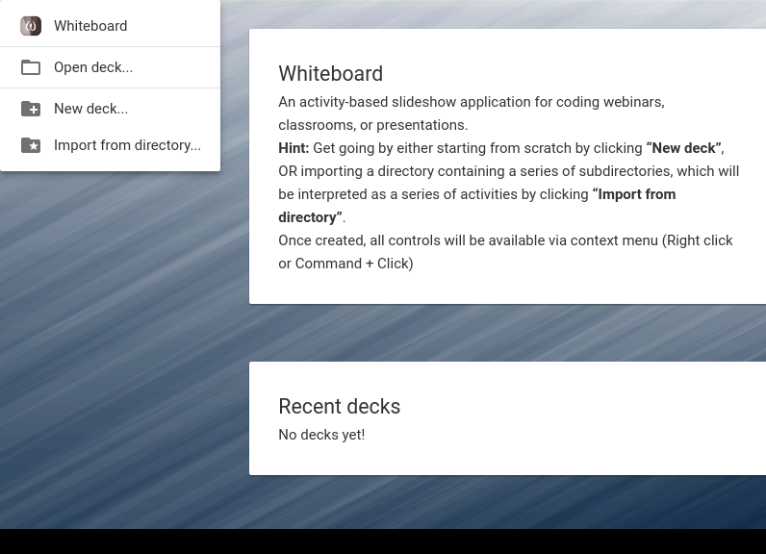Click the bold "Hint:" label
766x554 pixels.
point(294,148)
